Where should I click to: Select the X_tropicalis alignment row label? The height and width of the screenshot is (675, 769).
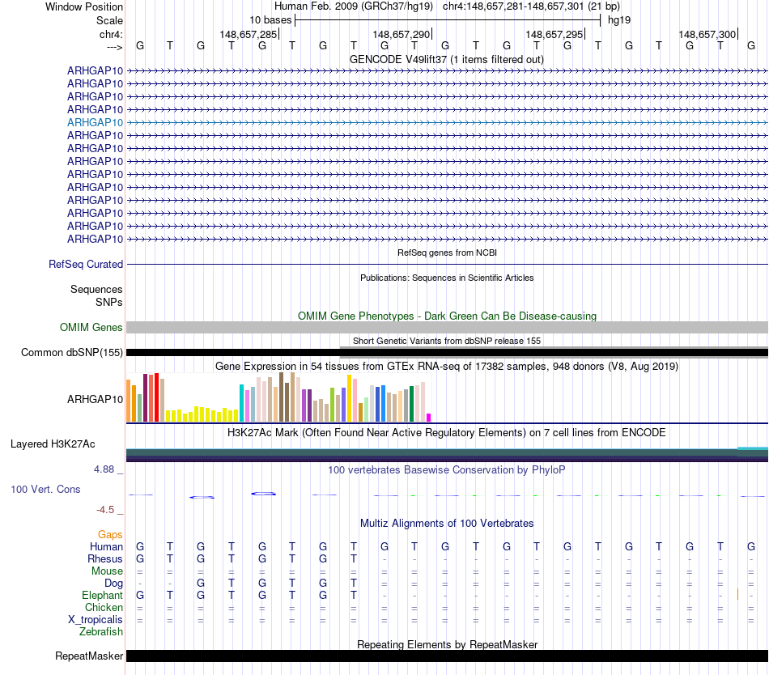[x=96, y=620]
